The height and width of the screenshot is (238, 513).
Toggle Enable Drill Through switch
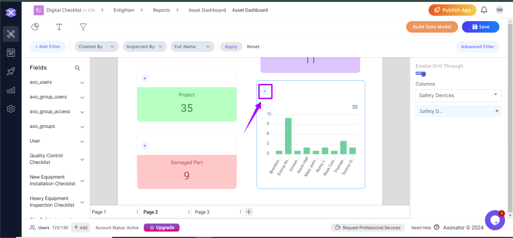pos(421,74)
